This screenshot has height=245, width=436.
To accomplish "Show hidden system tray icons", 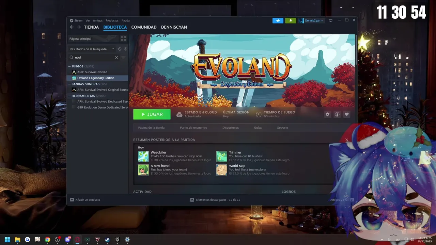I will 382,240.
